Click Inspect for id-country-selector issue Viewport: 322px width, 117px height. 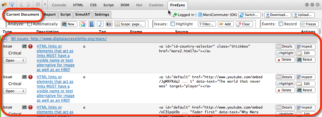(x=305, y=47)
